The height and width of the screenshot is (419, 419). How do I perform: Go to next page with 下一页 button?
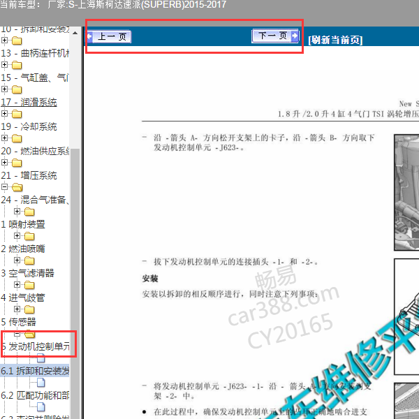(x=275, y=36)
